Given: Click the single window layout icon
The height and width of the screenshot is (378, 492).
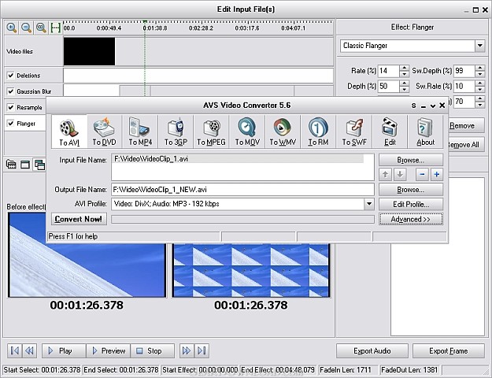Looking at the screenshot, I should 25,165.
